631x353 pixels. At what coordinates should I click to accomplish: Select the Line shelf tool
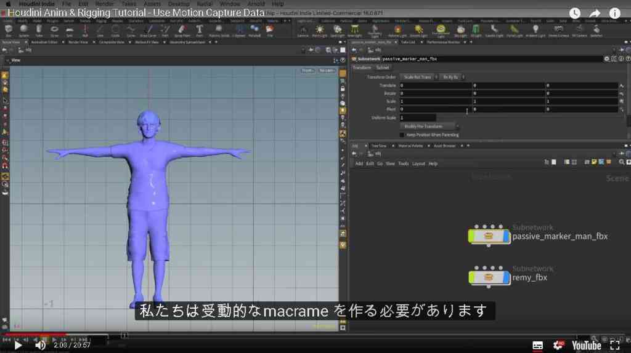[100, 31]
